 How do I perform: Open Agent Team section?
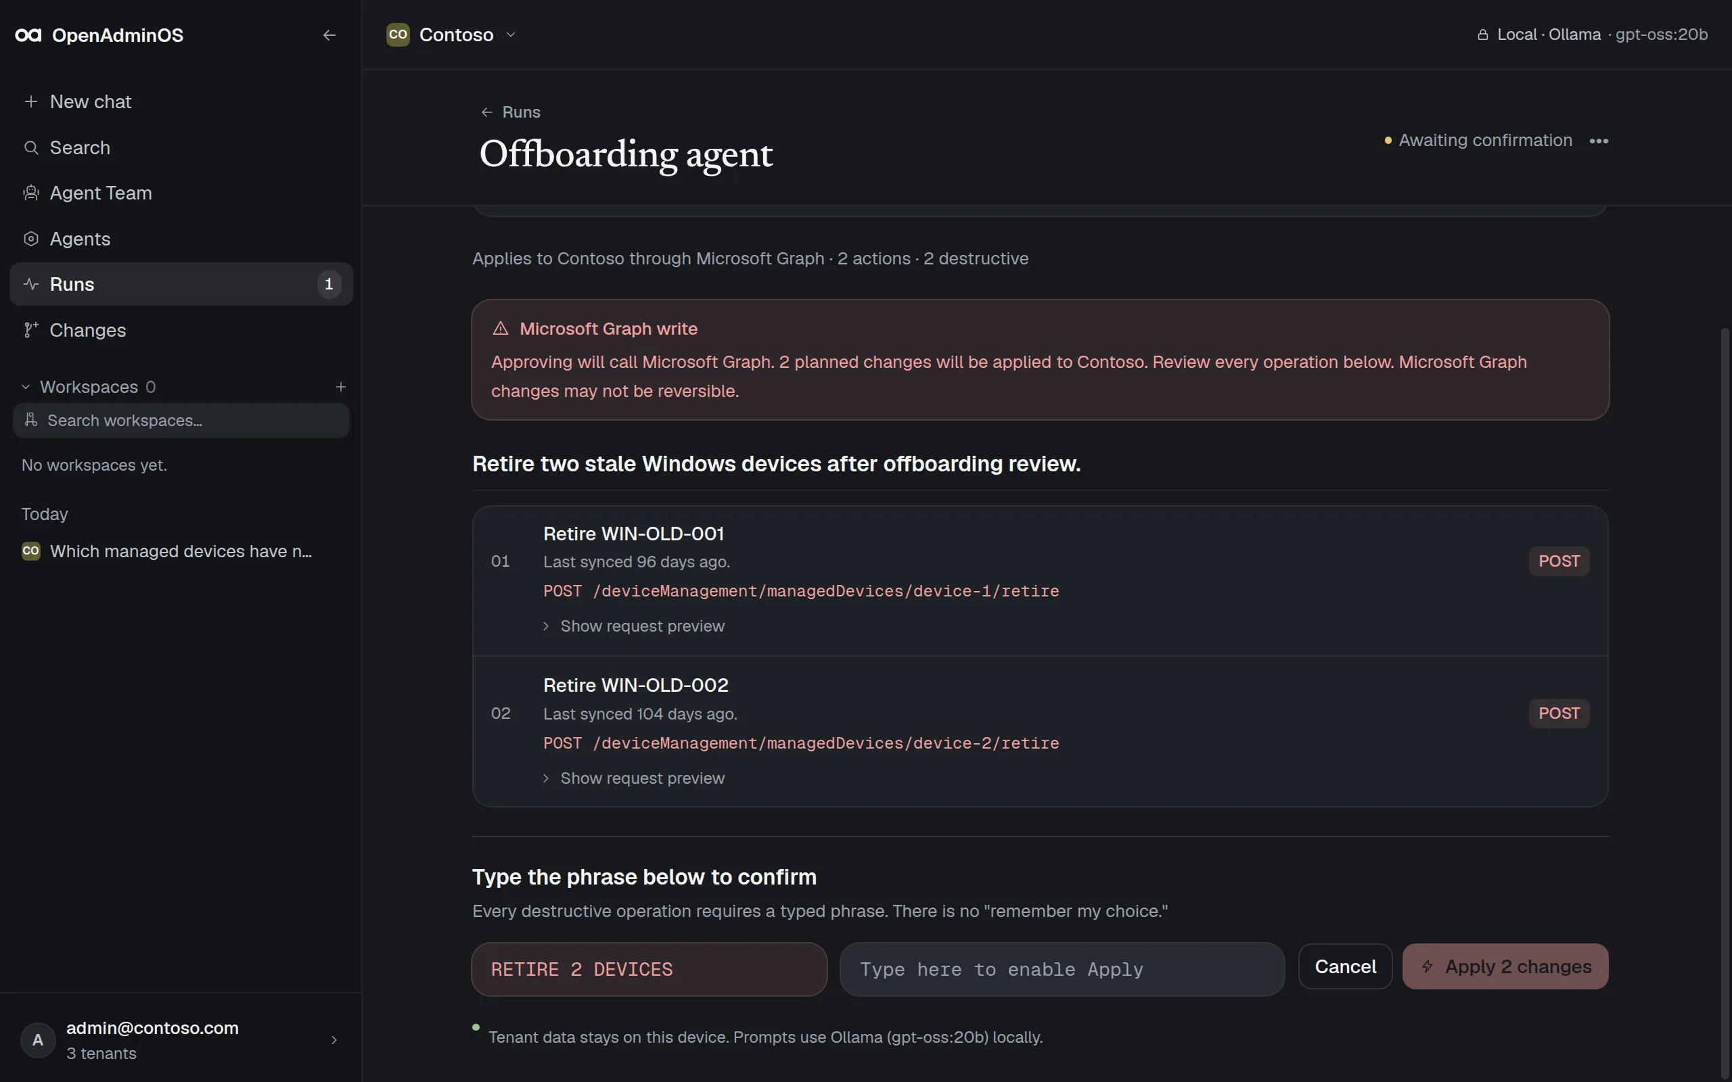coord(181,193)
